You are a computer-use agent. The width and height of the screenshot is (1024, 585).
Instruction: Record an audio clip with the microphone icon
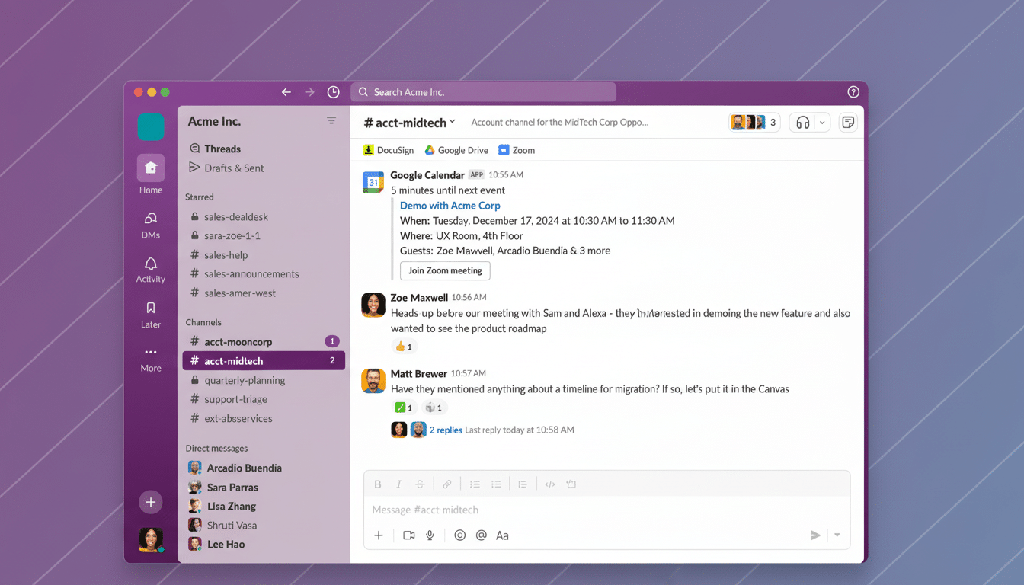[x=430, y=535]
